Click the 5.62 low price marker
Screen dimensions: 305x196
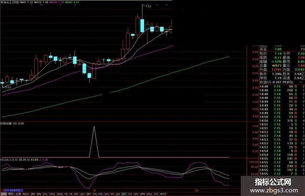(x=8, y=87)
